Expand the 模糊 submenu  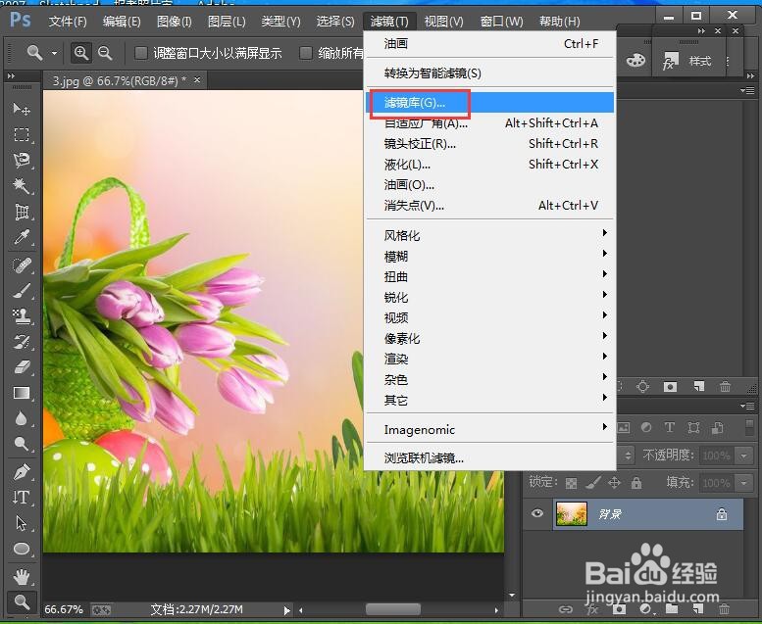point(490,256)
